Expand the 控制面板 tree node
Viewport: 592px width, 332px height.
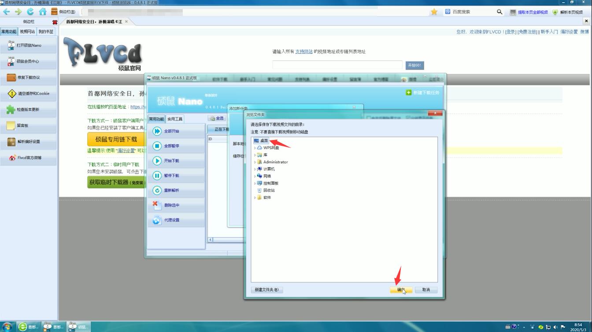pyautogui.click(x=255, y=183)
